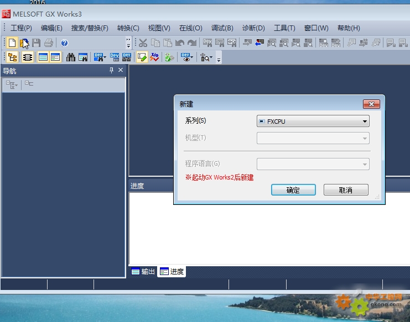Open the 帮助(H) menu
This screenshot has width=410, height=322.
[x=349, y=28]
